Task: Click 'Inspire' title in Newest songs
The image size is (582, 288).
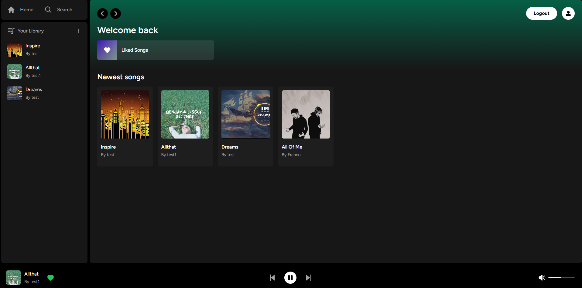Action: [108, 147]
